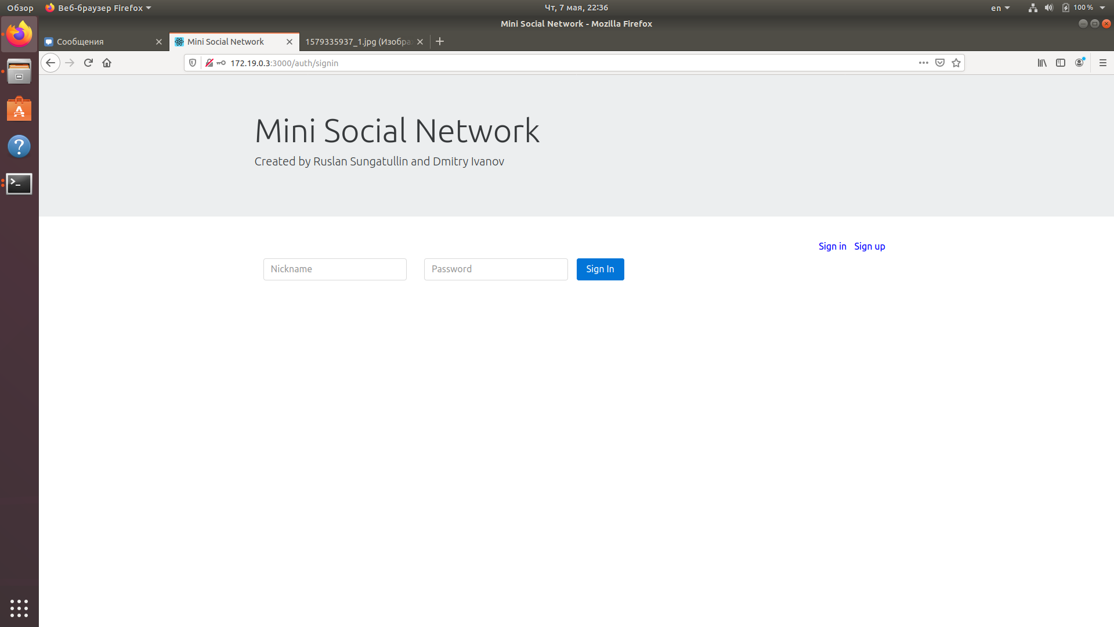Open Firefox hamburger menu

(1103, 63)
